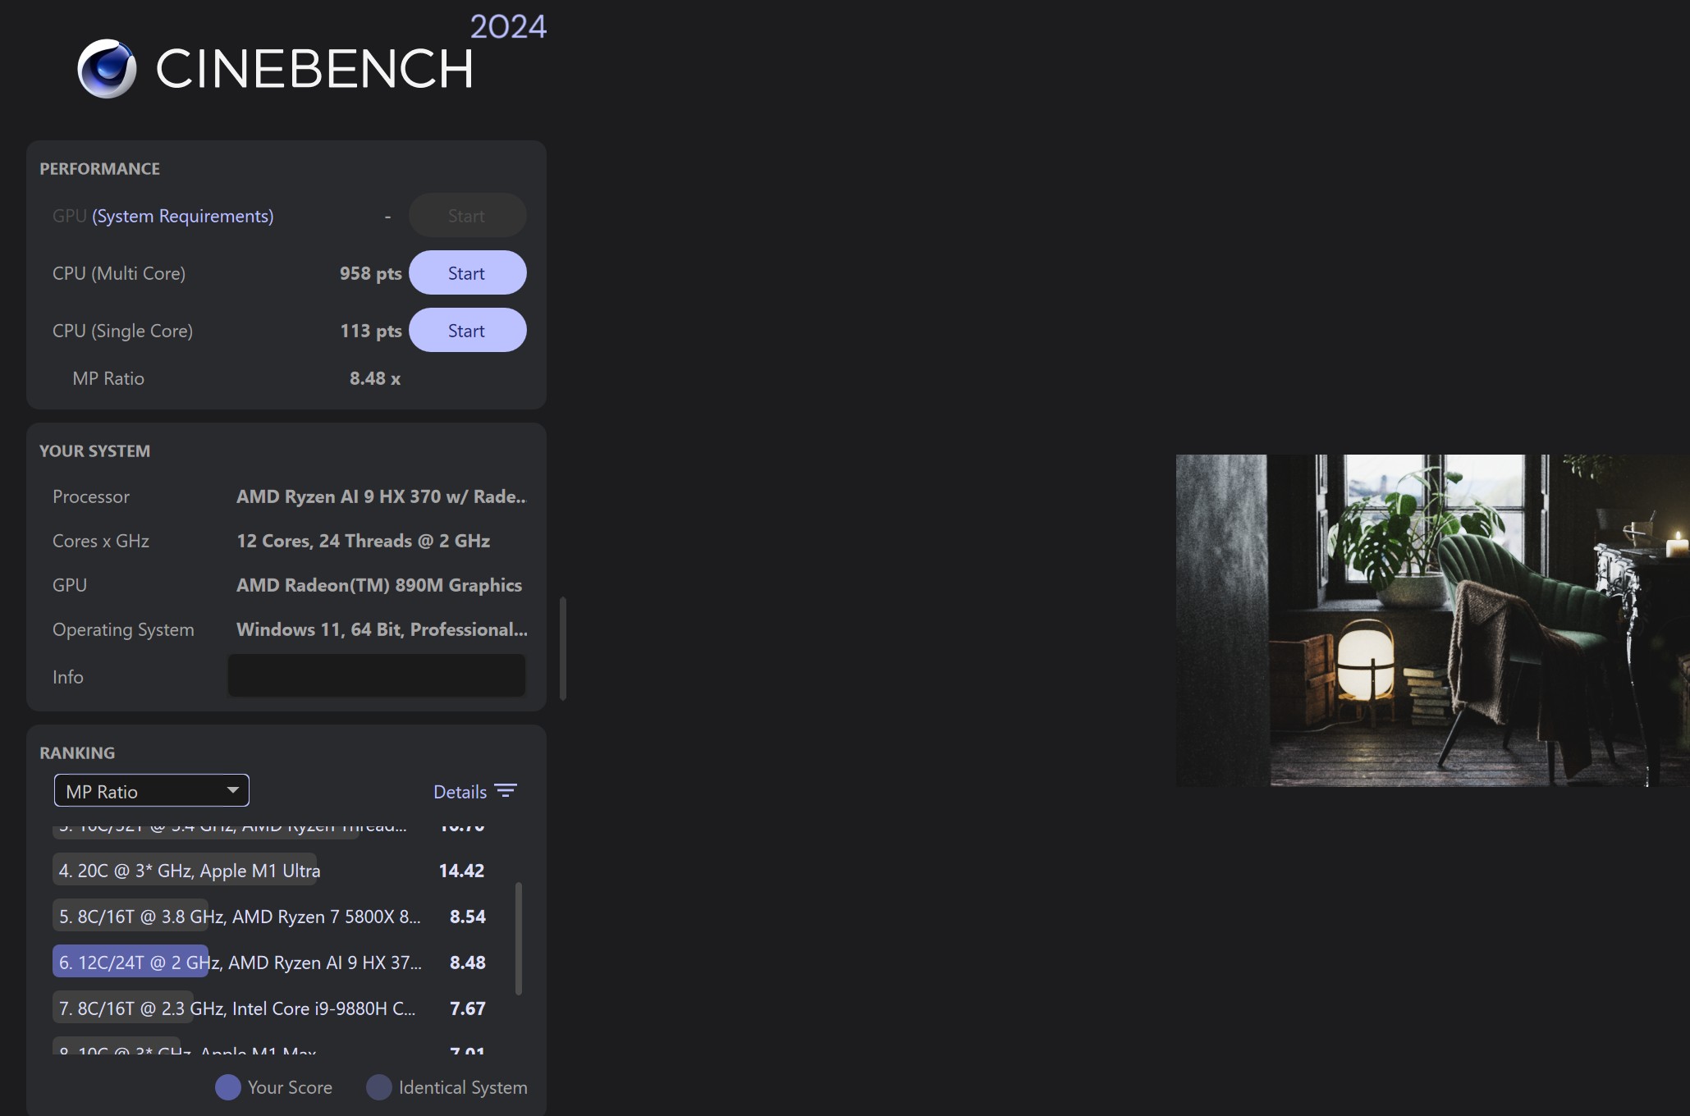Open the System Requirements link
The height and width of the screenshot is (1116, 1690).
click(182, 216)
